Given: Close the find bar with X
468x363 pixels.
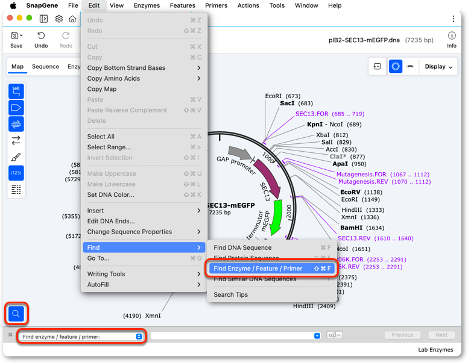Looking at the screenshot, I should click(10, 335).
